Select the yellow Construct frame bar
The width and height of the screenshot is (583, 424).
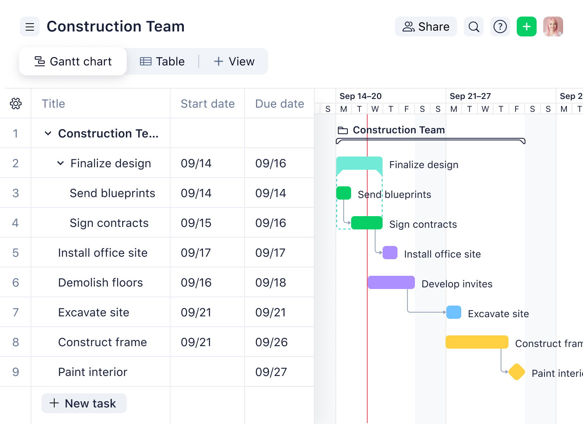(477, 342)
